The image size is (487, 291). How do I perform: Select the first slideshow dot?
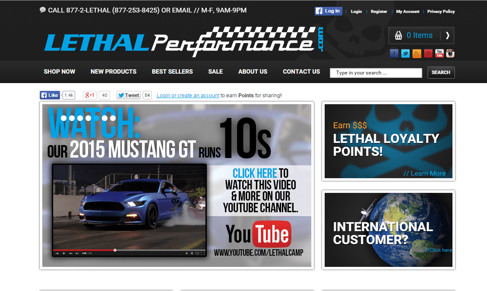coord(63,118)
